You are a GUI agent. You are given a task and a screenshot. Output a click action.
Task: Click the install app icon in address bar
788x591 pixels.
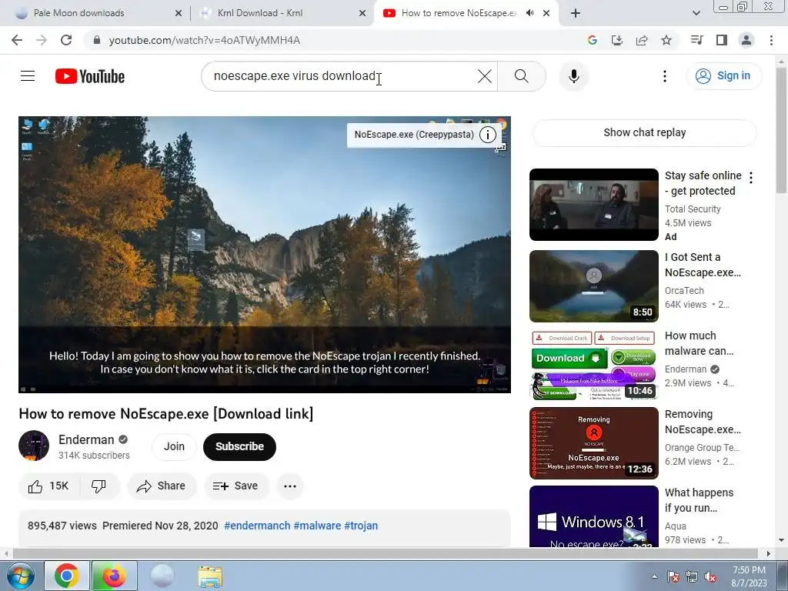(616, 40)
